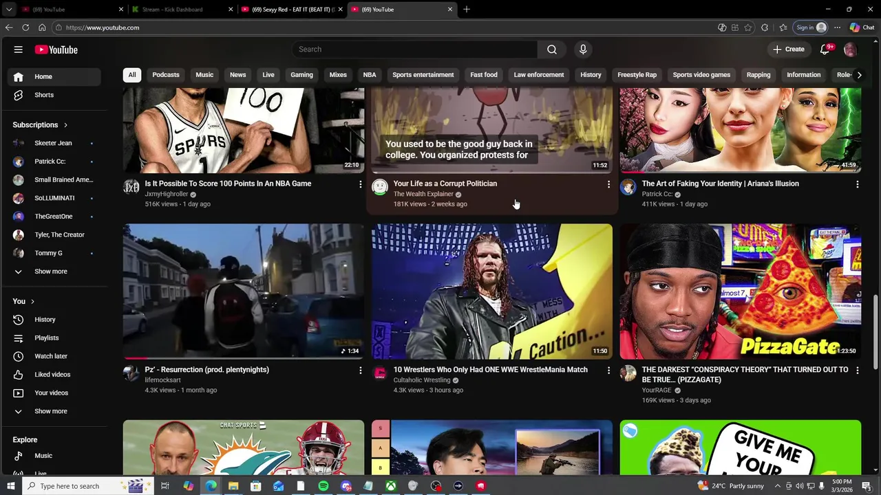Screen dimensions: 881x495
Task: Open 'The Art of Faking Your Identity' title
Action: 720,184
